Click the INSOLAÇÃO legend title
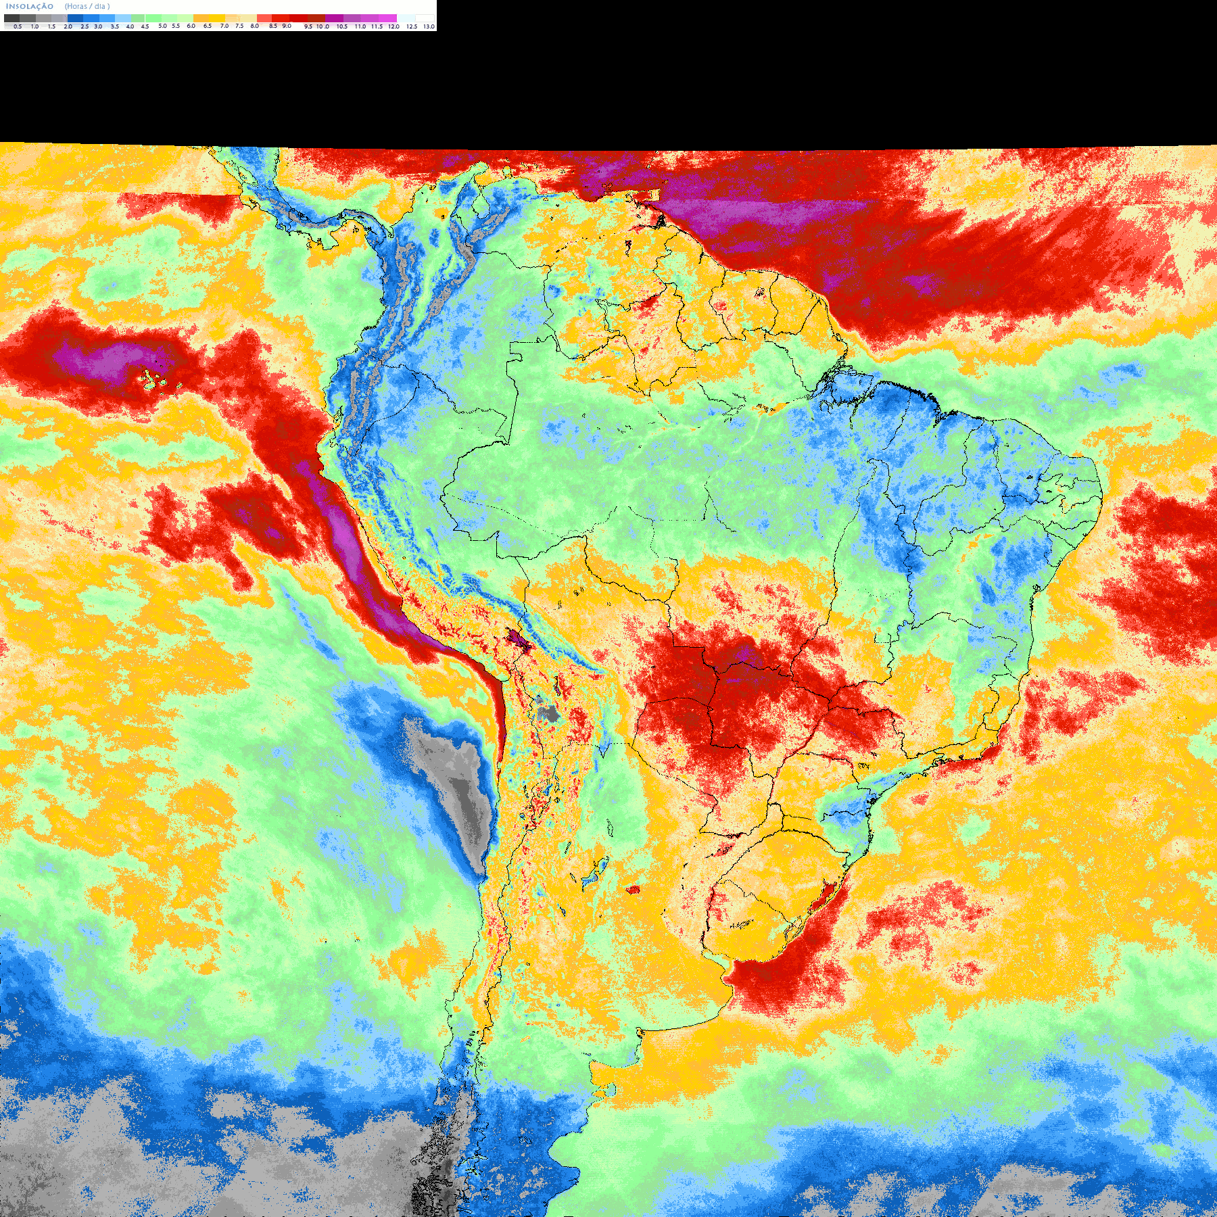Viewport: 1217px width, 1217px height. 30,6
